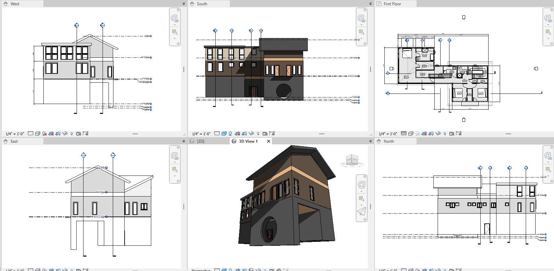This screenshot has height=271, width=554.
Task: Open Visual Style in South view
Action: (224, 134)
